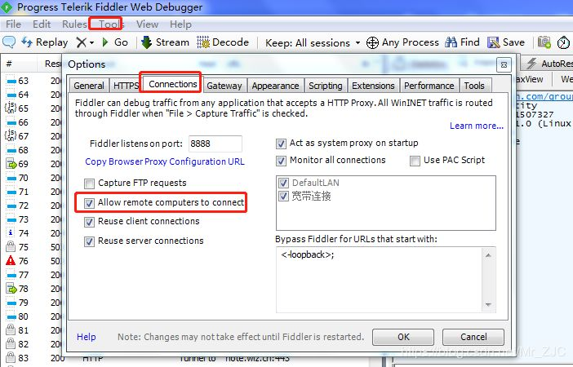The image size is (573, 367).
Task: Toggle Stream mode in toolbar
Action: 165,42
